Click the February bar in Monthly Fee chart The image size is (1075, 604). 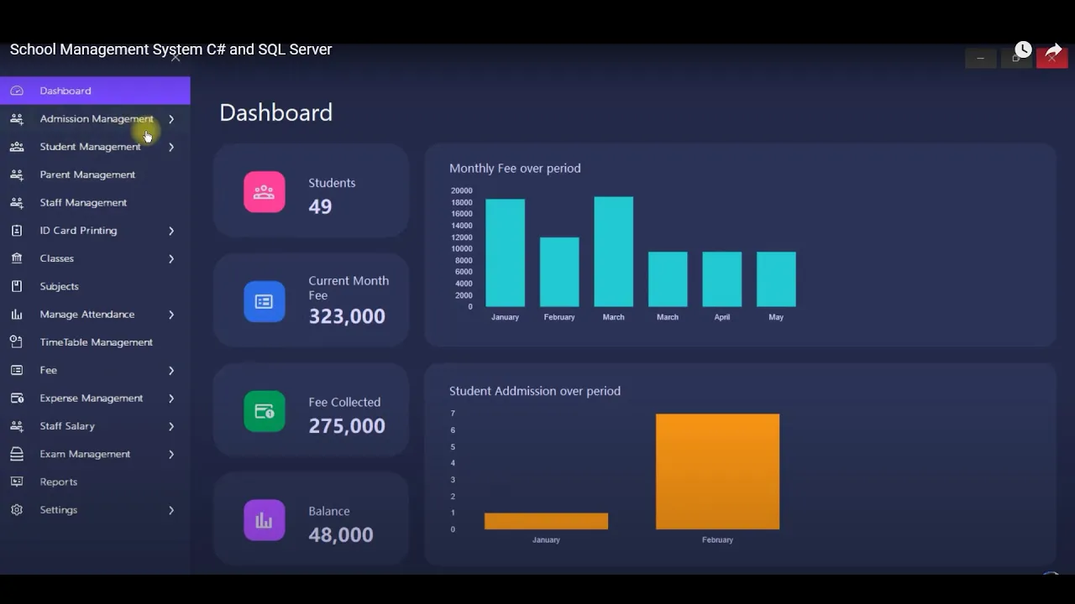coord(559,272)
